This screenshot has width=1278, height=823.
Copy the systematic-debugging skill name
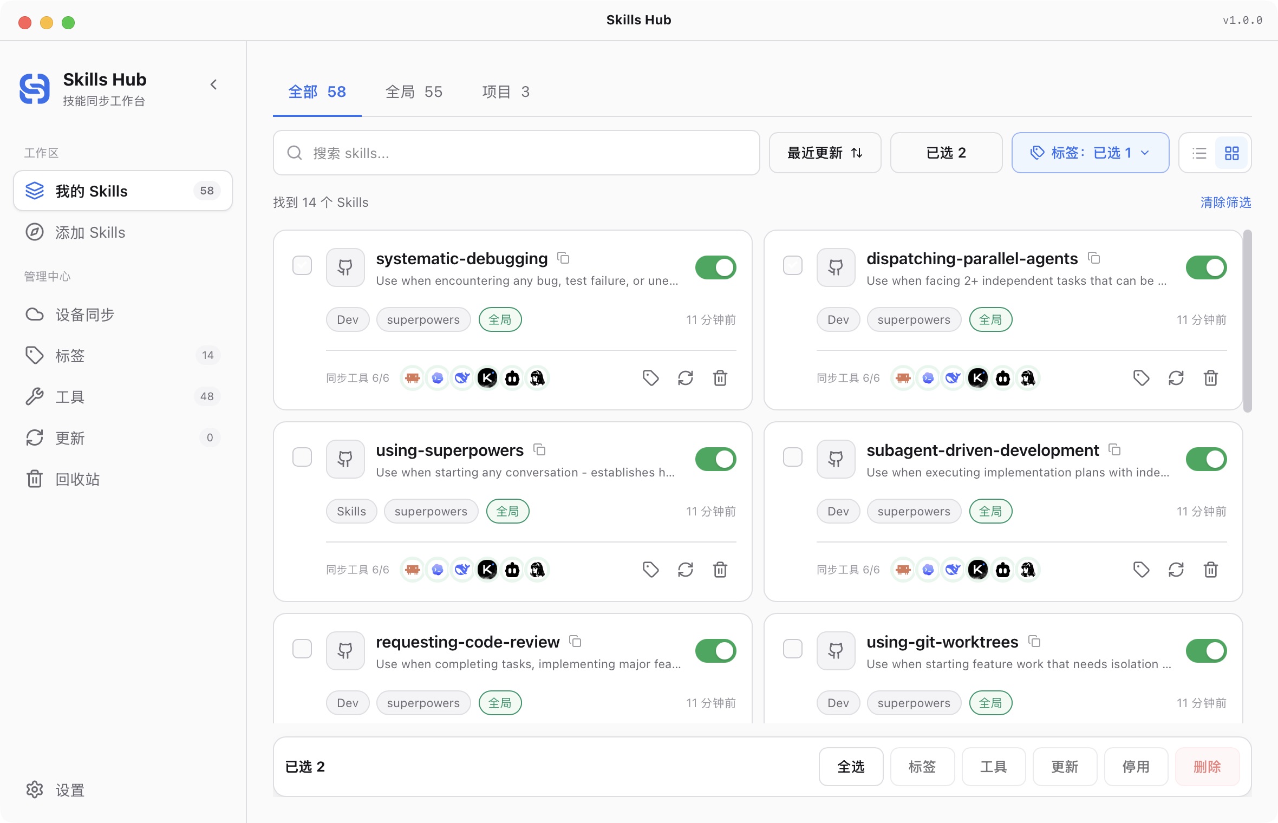(563, 258)
